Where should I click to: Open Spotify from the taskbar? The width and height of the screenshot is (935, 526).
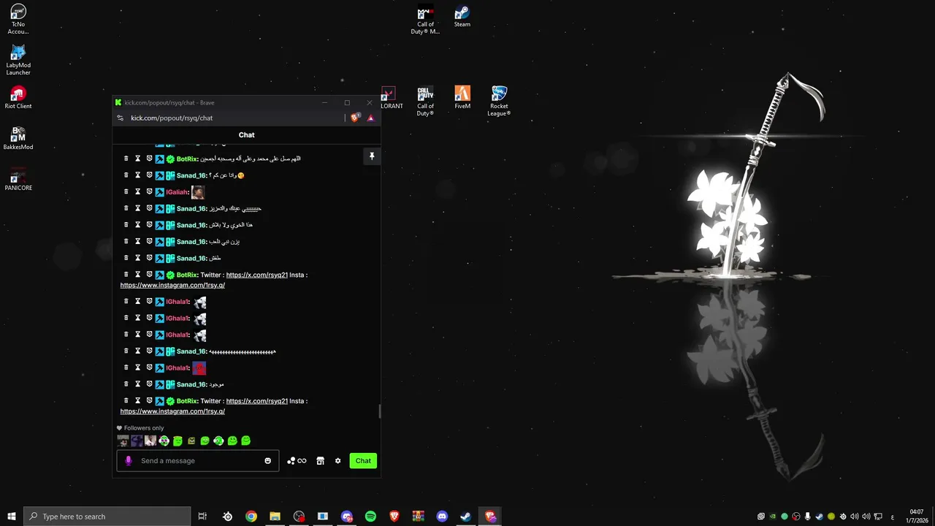370,517
